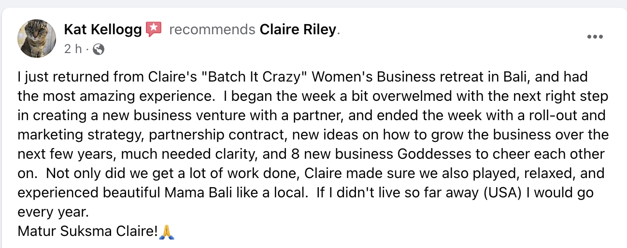Visit the Claire Riley page link
This screenshot has height=248, width=627.
point(298,30)
